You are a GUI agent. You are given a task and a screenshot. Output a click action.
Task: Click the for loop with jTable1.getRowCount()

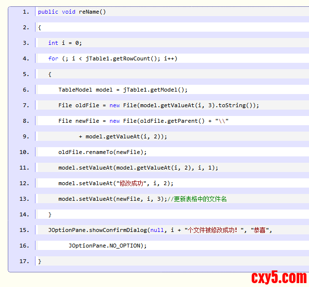113,58
